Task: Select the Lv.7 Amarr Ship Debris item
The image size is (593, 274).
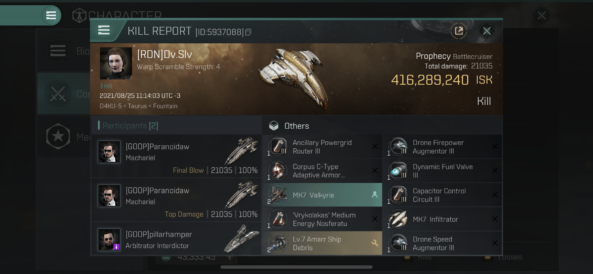Action: pos(322,243)
